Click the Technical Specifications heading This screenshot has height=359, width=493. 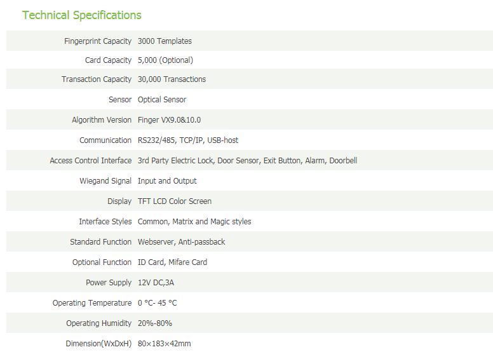click(82, 15)
